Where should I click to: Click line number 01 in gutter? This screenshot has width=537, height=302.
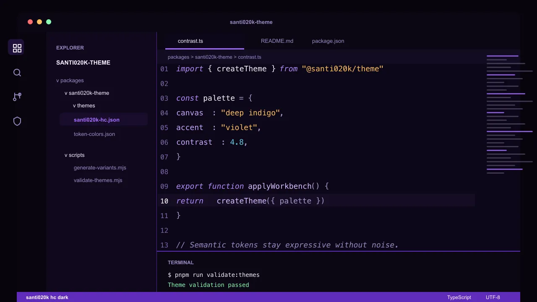click(x=164, y=69)
